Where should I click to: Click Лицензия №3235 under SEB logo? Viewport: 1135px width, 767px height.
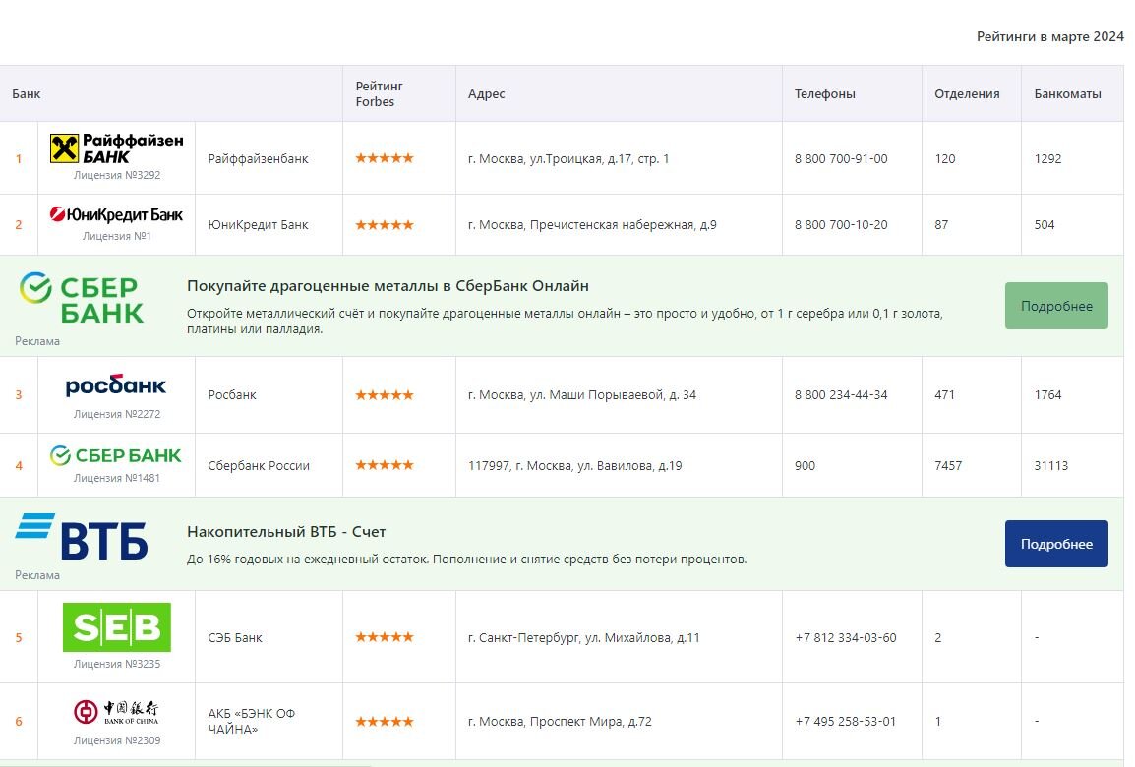click(x=116, y=665)
